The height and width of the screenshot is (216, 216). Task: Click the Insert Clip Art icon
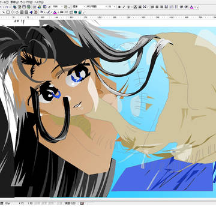click(35, 12)
